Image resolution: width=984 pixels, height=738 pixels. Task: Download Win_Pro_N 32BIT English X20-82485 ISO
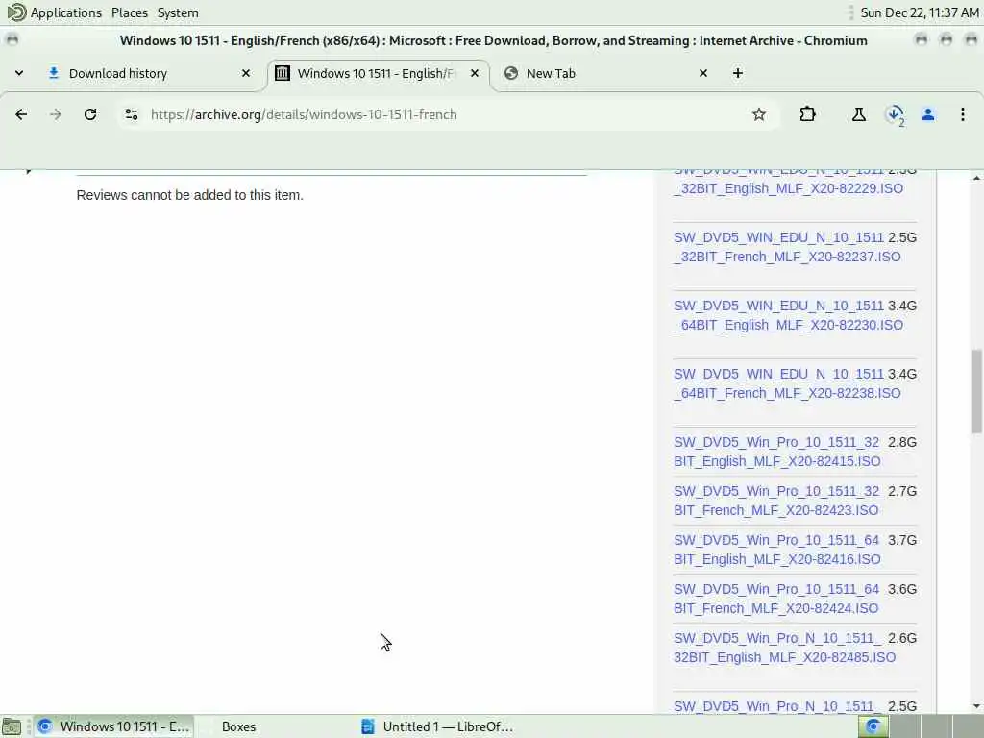784,648
